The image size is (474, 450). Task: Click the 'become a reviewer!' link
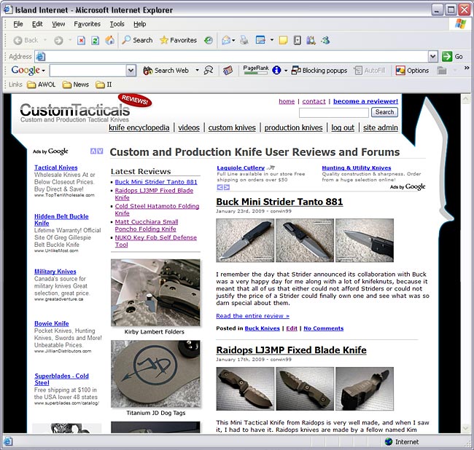coord(365,101)
